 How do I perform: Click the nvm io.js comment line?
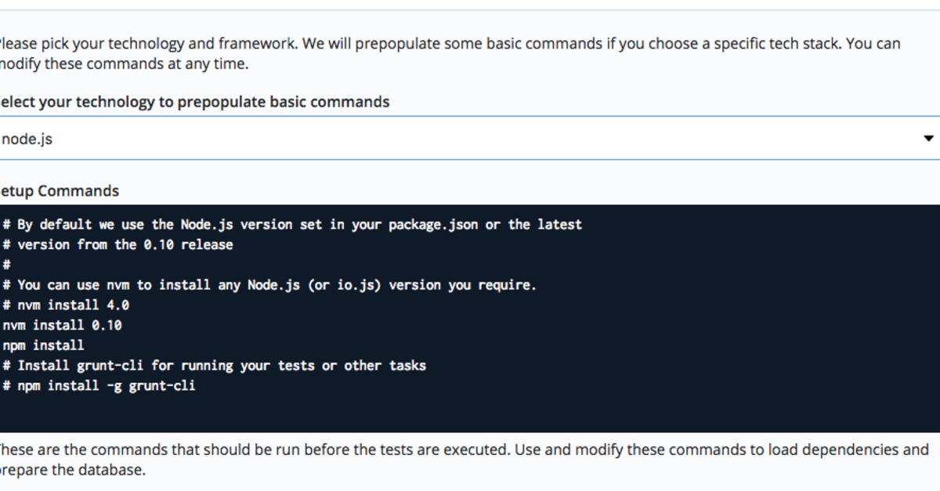[270, 284]
